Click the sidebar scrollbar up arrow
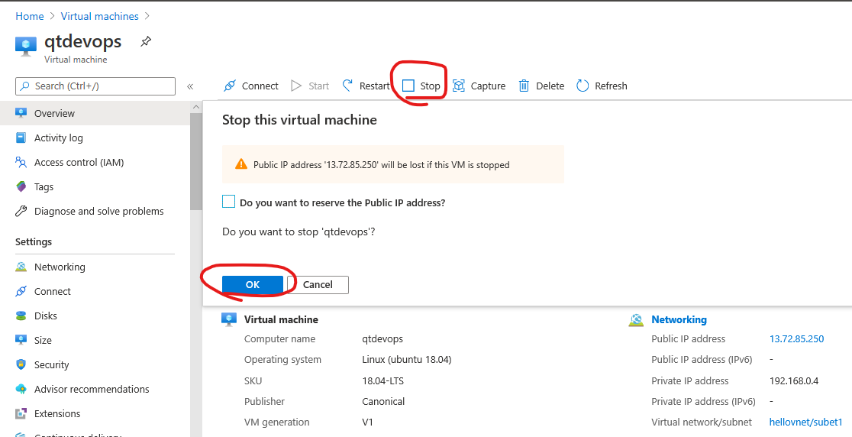This screenshot has width=852, height=437. click(196, 107)
